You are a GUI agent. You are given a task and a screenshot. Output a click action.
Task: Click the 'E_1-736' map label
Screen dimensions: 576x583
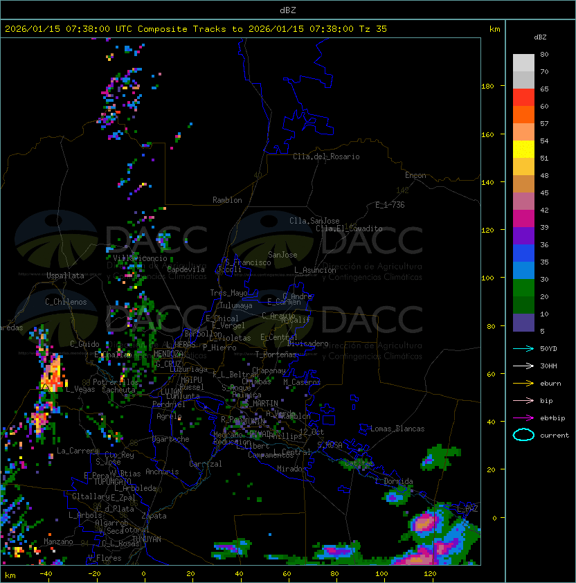point(390,205)
